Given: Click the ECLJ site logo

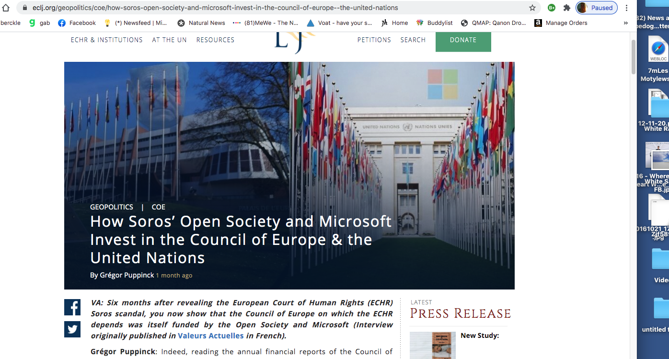Looking at the screenshot, I should (x=295, y=42).
